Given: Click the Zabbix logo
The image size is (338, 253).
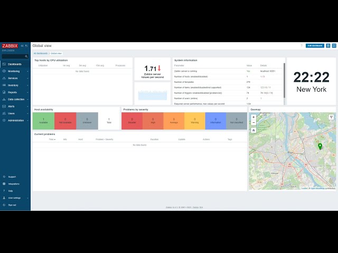Looking at the screenshot, I should 10,46.
